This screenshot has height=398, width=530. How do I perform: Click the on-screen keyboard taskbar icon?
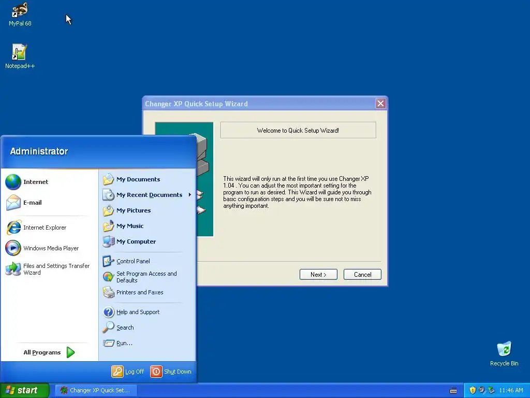[453, 391]
